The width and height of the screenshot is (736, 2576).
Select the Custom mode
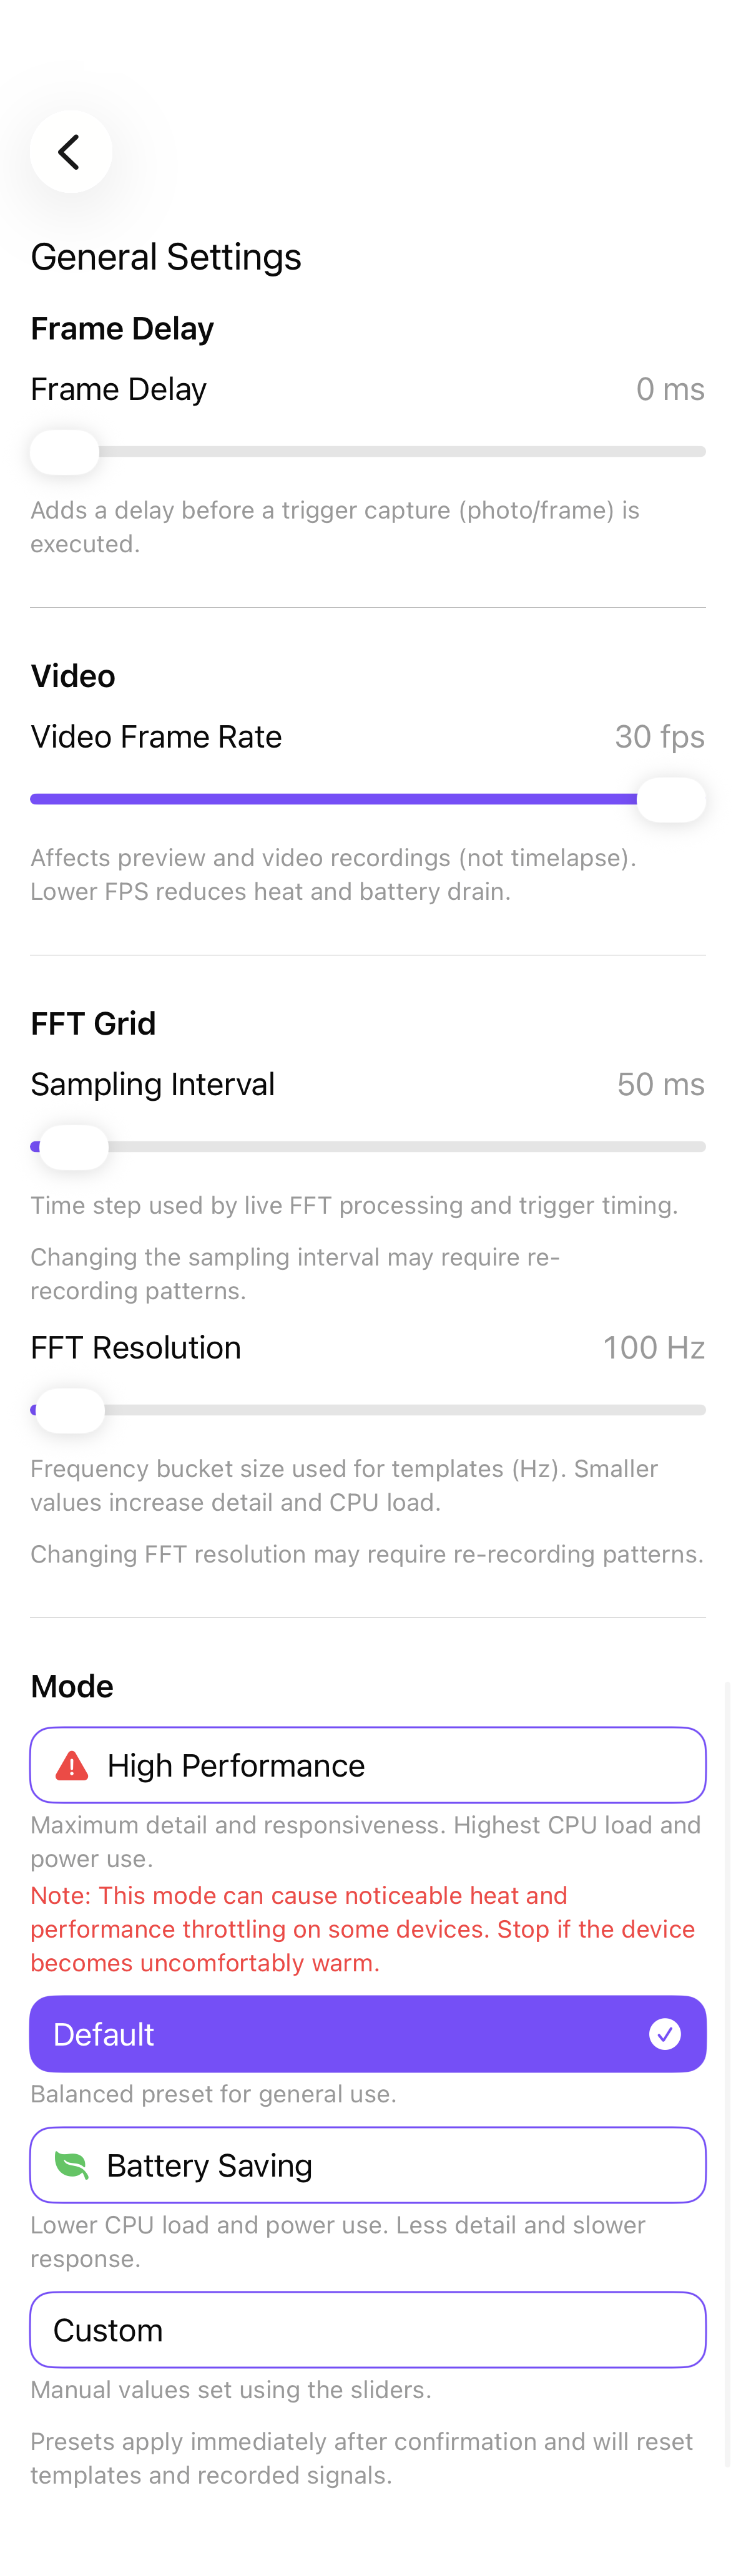[x=368, y=2330]
